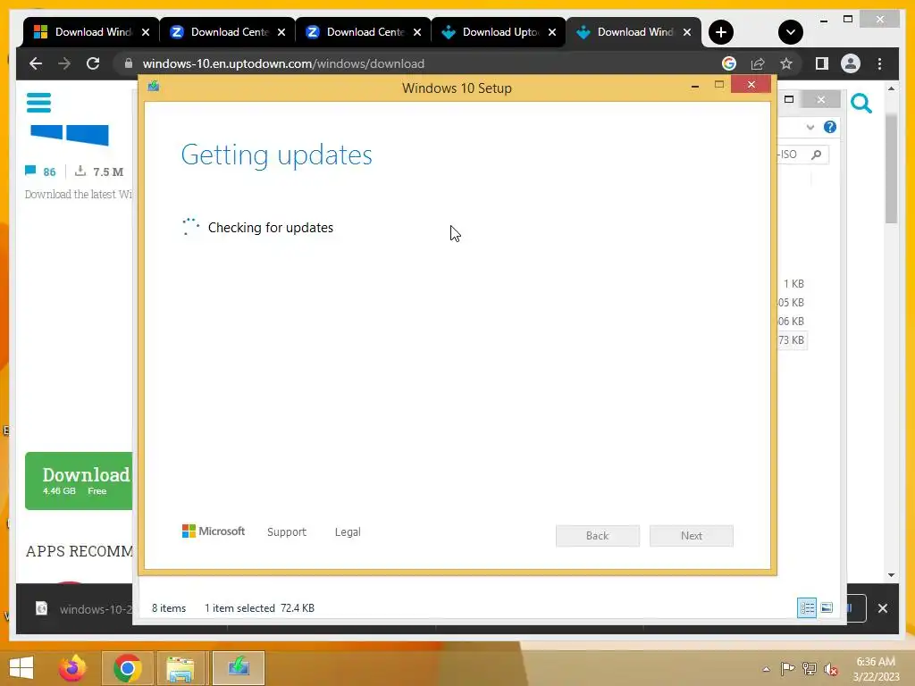Click the Microsoft logo in Setup
915x686 pixels.
point(213,531)
